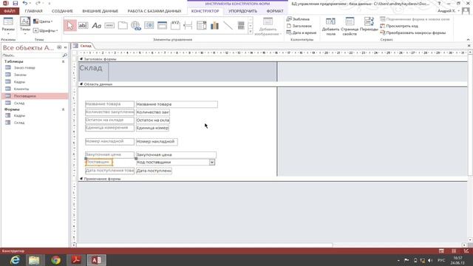Switch to the УПОРЯДОЧИТЬ tab

coord(243,11)
